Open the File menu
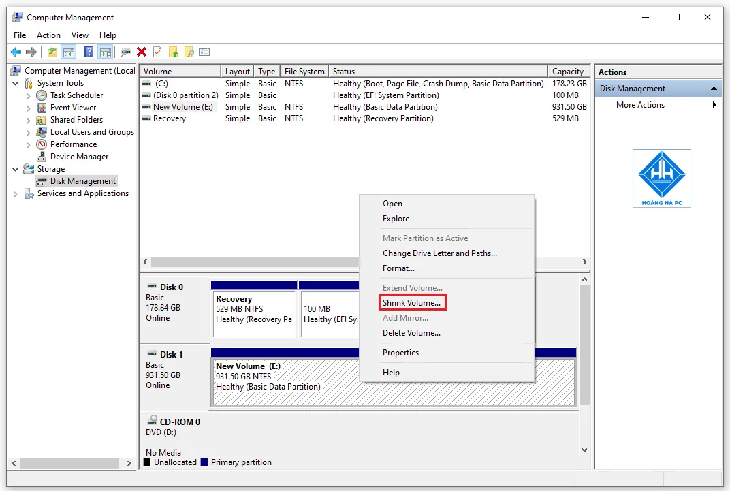Viewport: 730px width, 491px height. point(20,35)
